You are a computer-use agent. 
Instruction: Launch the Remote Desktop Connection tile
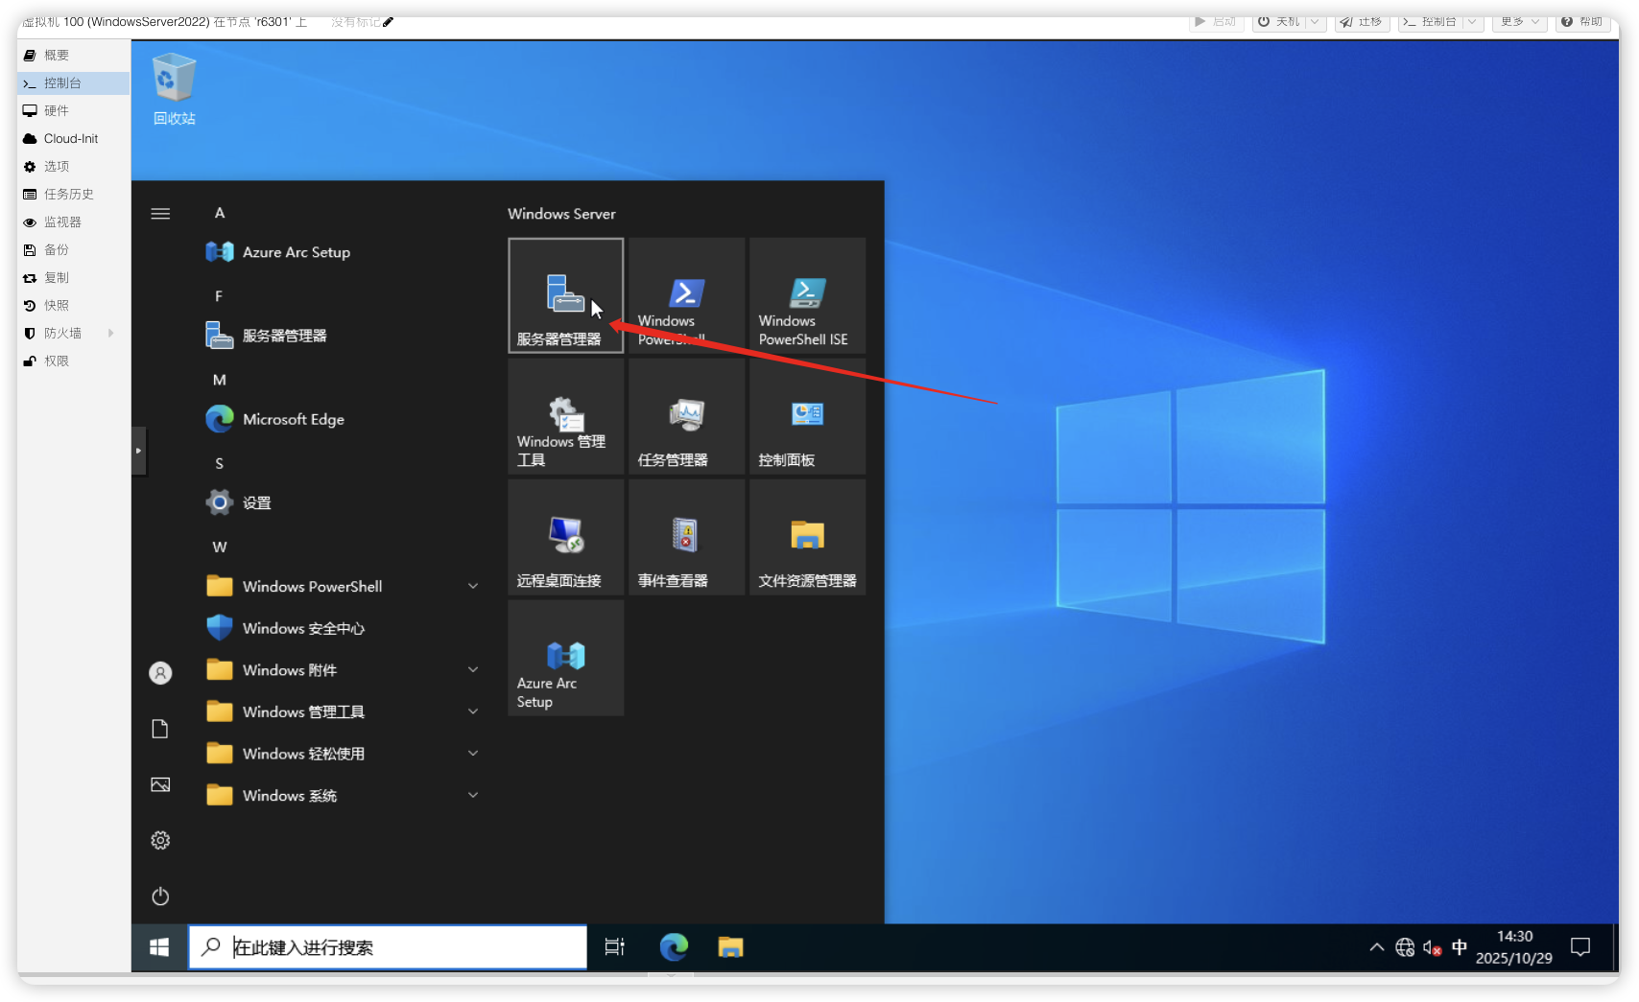coord(565,537)
